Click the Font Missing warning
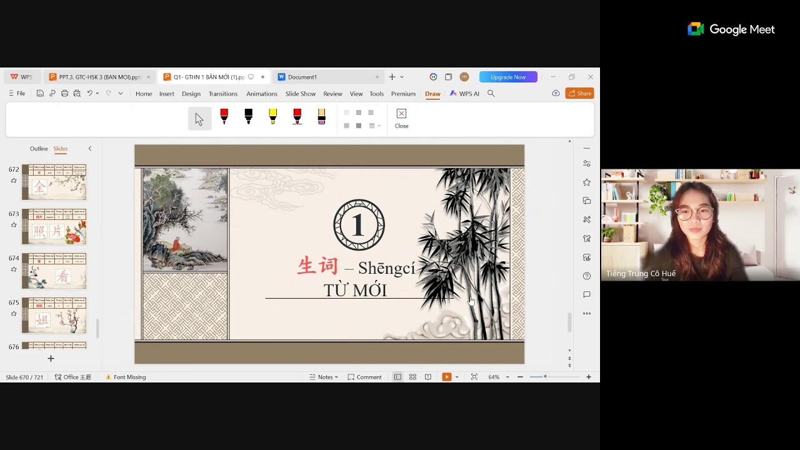The width and height of the screenshot is (800, 450). (126, 377)
